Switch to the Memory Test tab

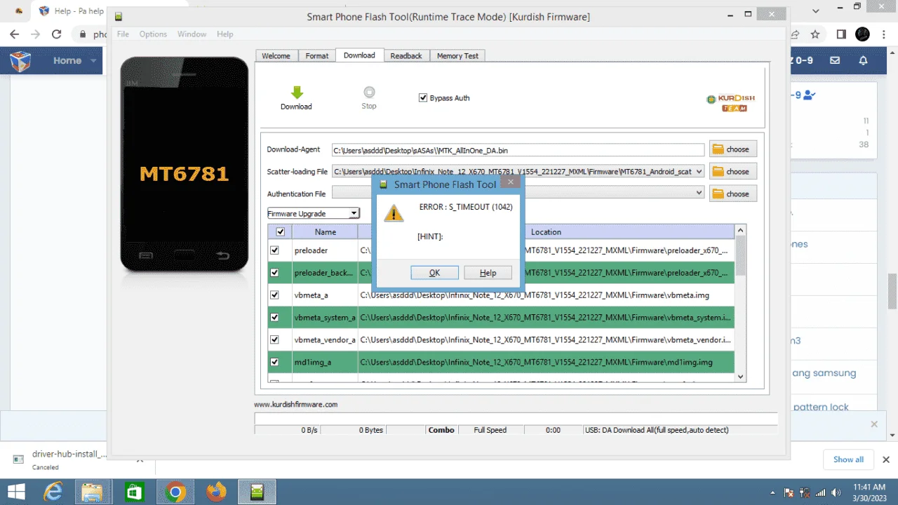(x=457, y=55)
